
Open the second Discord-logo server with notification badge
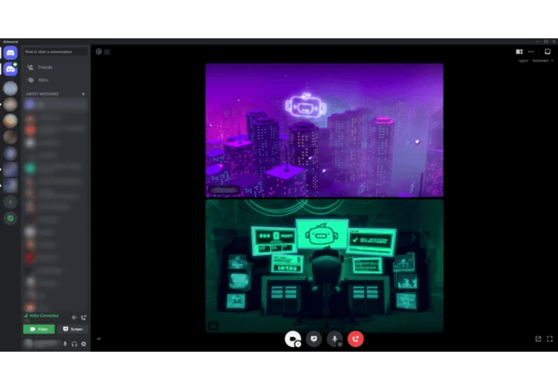[10, 69]
